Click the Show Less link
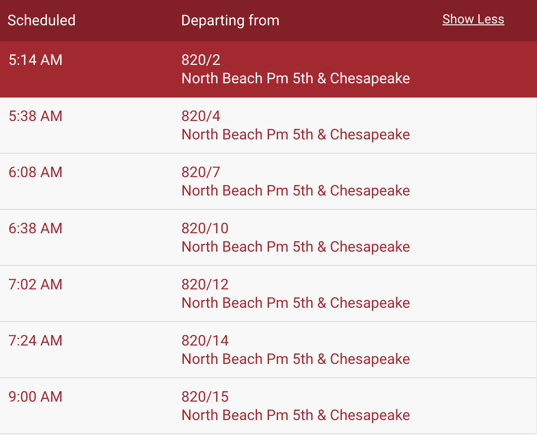 click(473, 19)
